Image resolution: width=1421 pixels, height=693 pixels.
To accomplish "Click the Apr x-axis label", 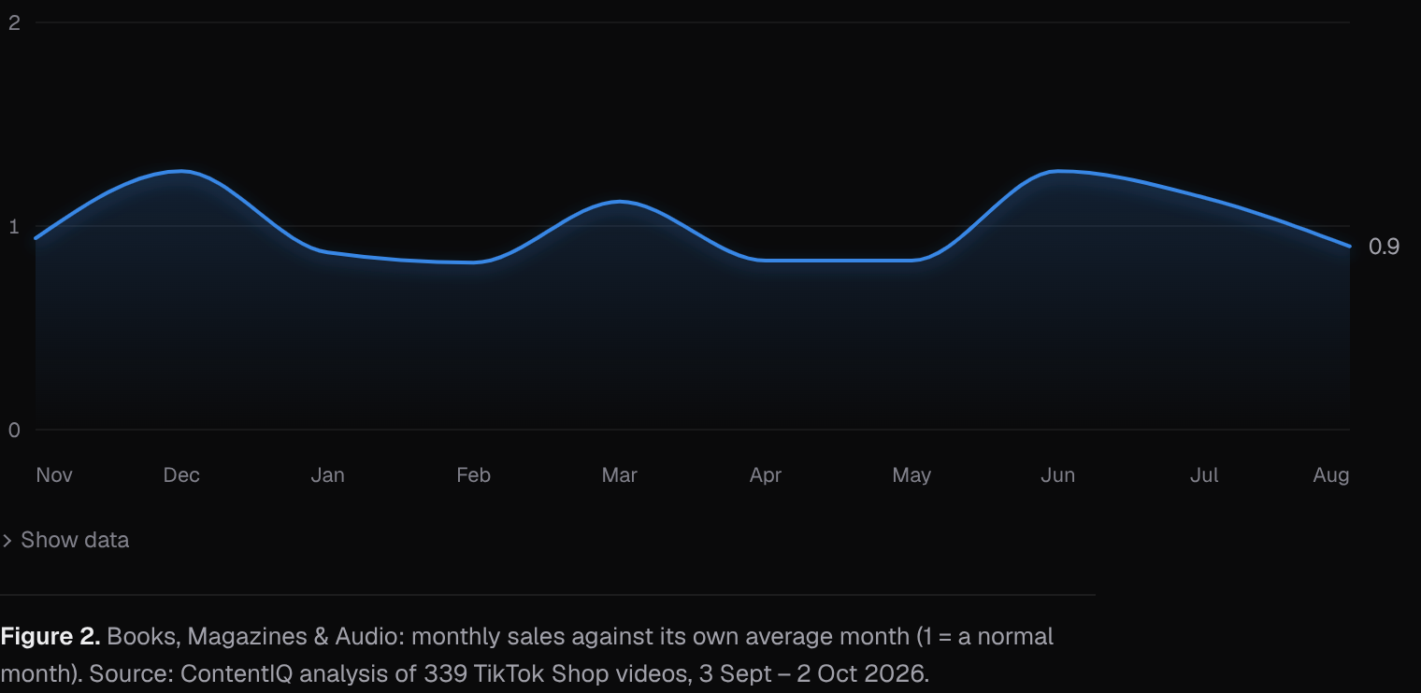I will [765, 474].
